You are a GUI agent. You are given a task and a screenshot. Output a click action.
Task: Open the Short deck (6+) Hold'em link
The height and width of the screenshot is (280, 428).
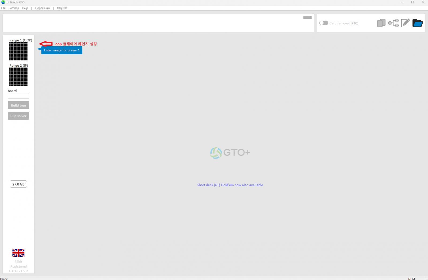pos(230,185)
